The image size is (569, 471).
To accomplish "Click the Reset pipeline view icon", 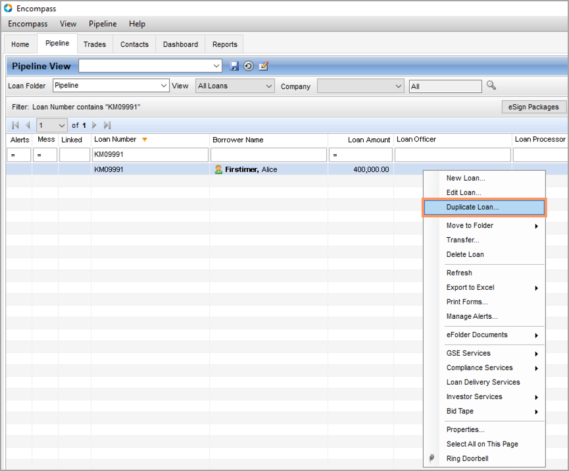I will coord(249,66).
